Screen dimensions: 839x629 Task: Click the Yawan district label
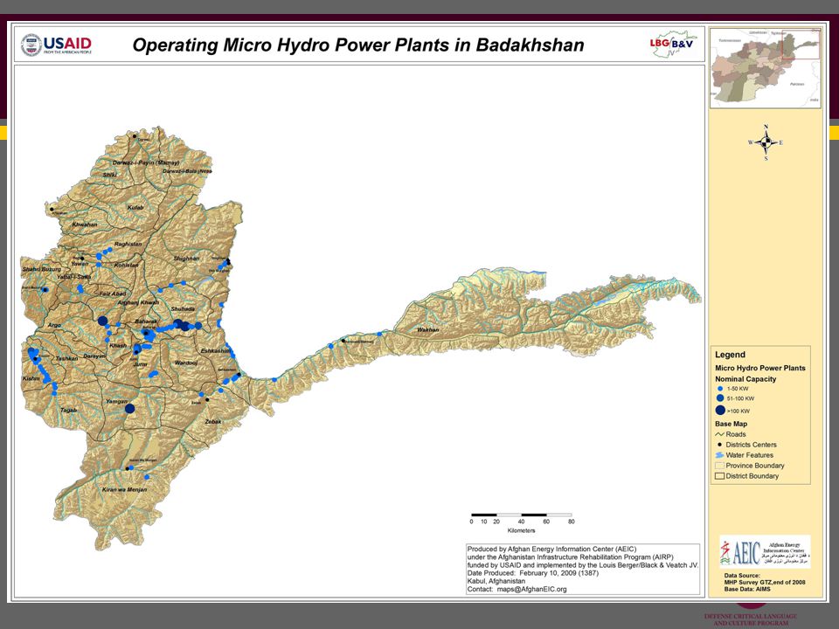point(80,264)
